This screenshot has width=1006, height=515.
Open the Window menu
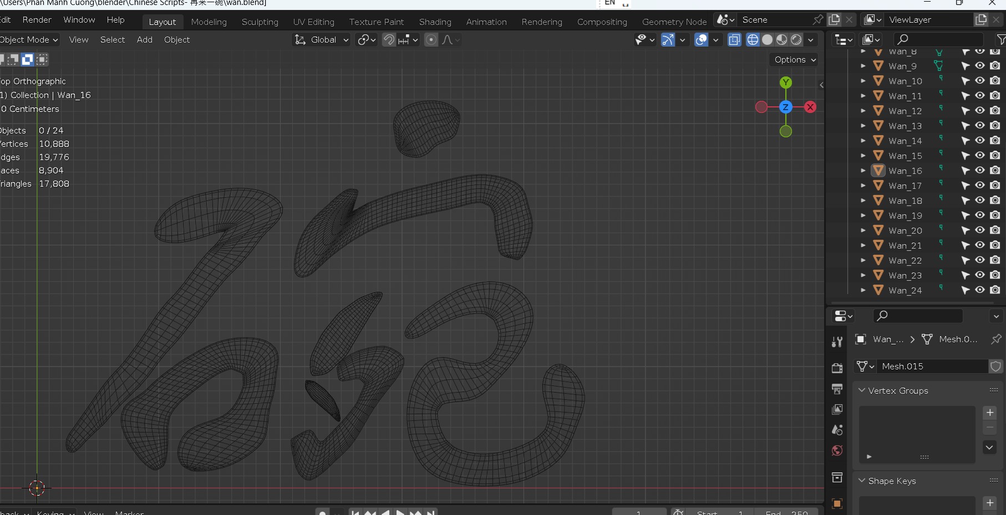point(79,20)
